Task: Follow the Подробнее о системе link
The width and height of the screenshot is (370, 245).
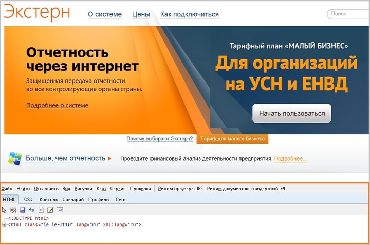Action: (58, 105)
